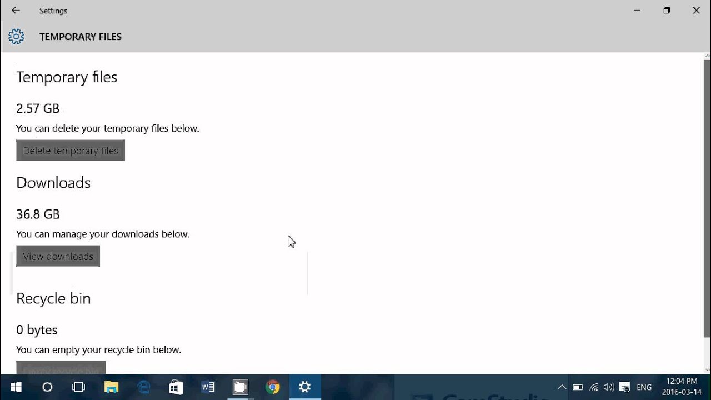Screen dimensions: 711x400
Task: Select the Settings app taskbar icon
Action: [x=304, y=387]
